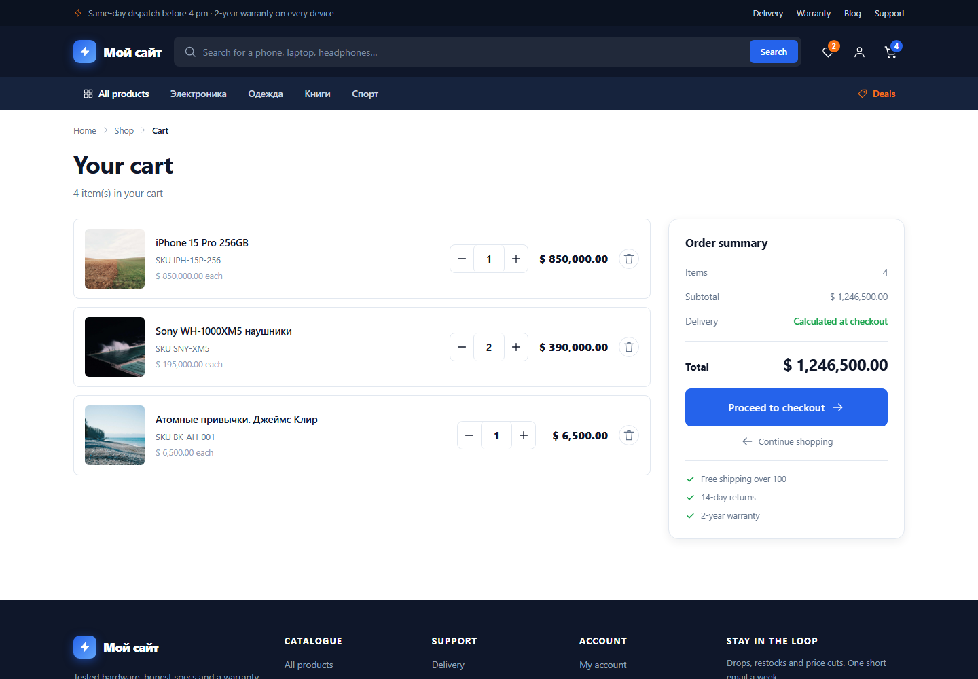Open iPhone 15 Pro 256GB title
Screen dimensions: 978x679
coord(202,242)
